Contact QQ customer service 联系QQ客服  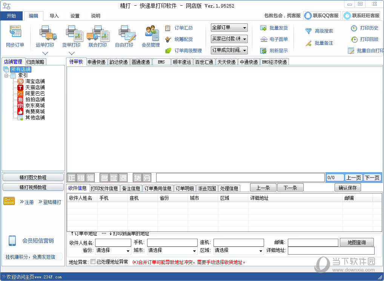tap(322, 16)
